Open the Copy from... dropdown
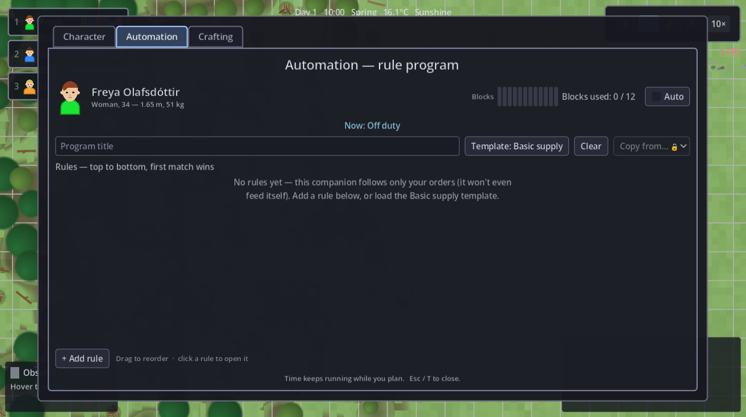The width and height of the screenshot is (746, 417). click(x=652, y=146)
